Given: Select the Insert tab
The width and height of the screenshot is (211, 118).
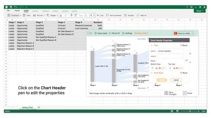Looking at the screenshot, I should [x=26, y=11].
